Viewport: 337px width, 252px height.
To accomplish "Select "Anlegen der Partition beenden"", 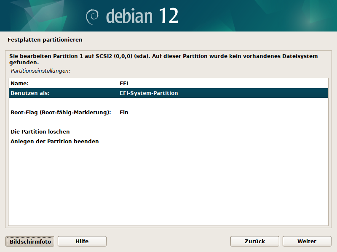I will pos(55,142).
